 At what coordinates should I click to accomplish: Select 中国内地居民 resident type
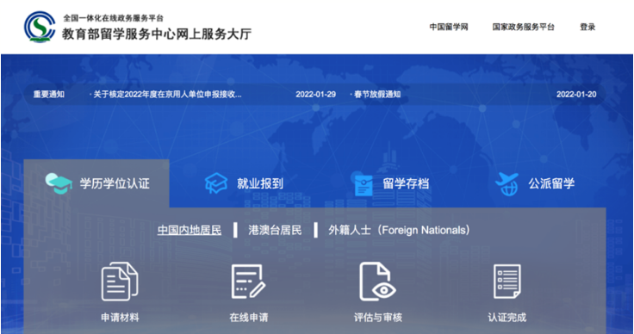pos(190,230)
